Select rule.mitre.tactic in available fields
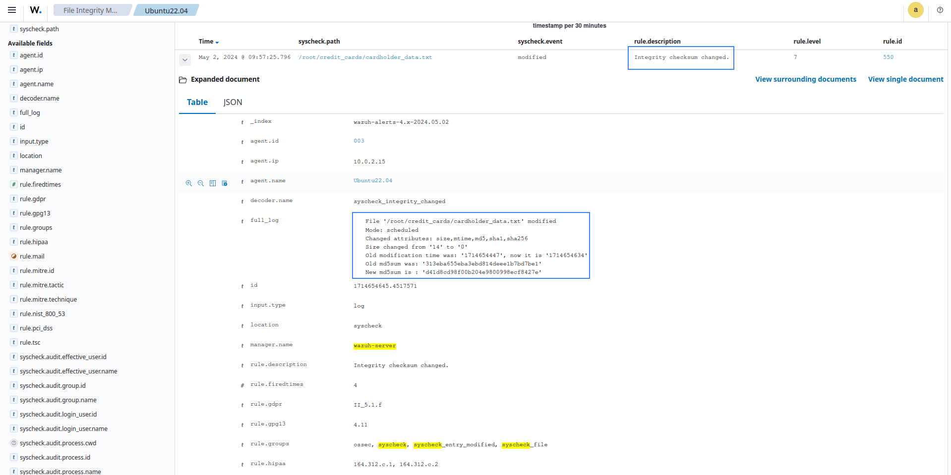 [42, 285]
